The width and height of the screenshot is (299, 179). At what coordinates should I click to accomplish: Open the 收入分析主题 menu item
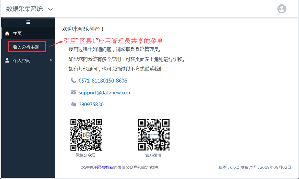[x=26, y=47]
